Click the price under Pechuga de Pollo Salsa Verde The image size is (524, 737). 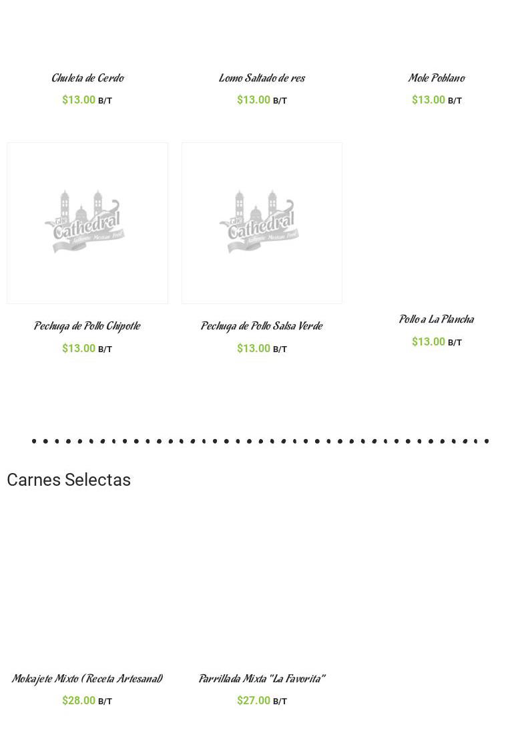[254, 348]
